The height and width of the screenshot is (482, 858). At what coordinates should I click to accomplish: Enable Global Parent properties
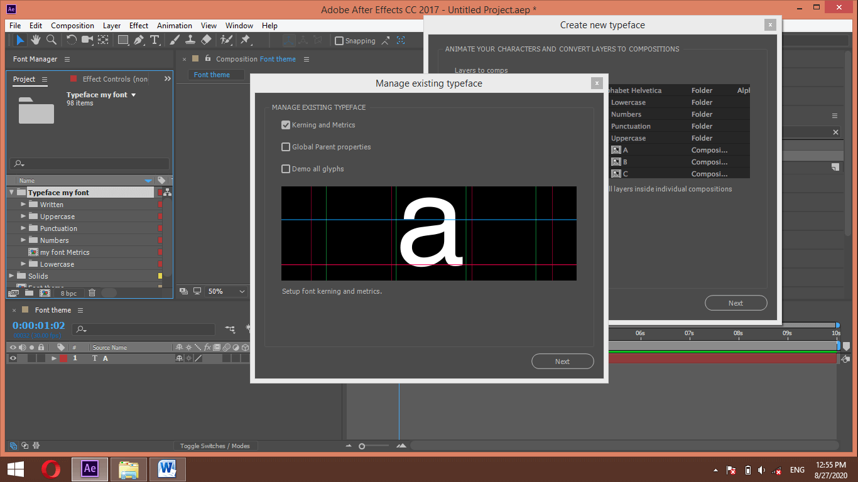(286, 147)
